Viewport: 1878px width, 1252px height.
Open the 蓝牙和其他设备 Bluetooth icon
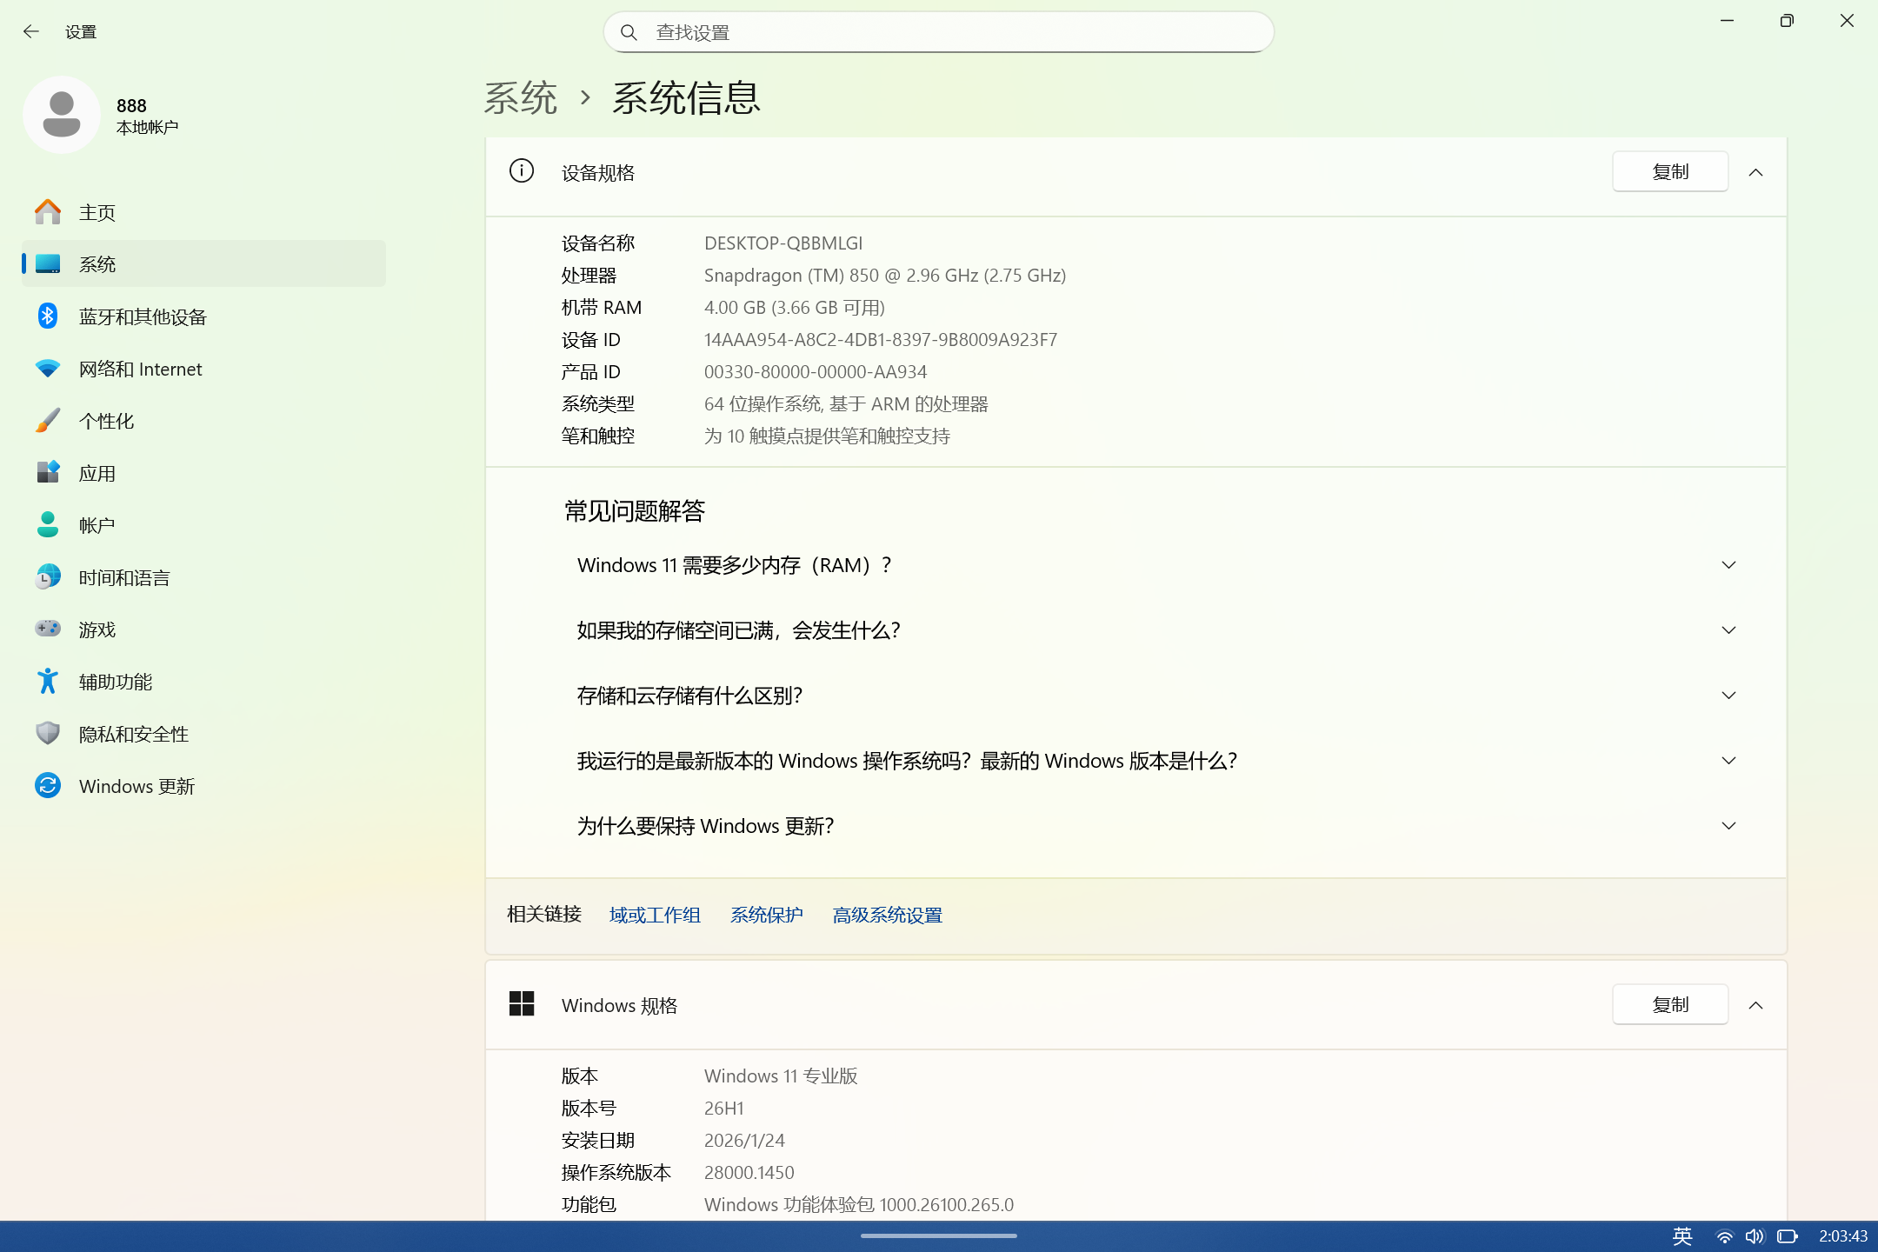click(48, 316)
